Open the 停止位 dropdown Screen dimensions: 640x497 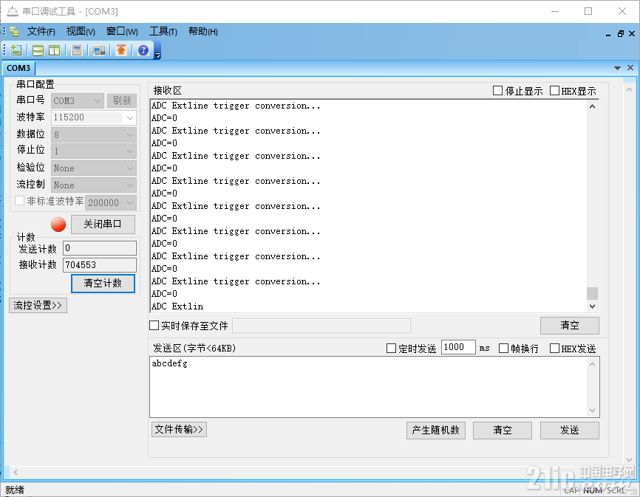click(93, 151)
